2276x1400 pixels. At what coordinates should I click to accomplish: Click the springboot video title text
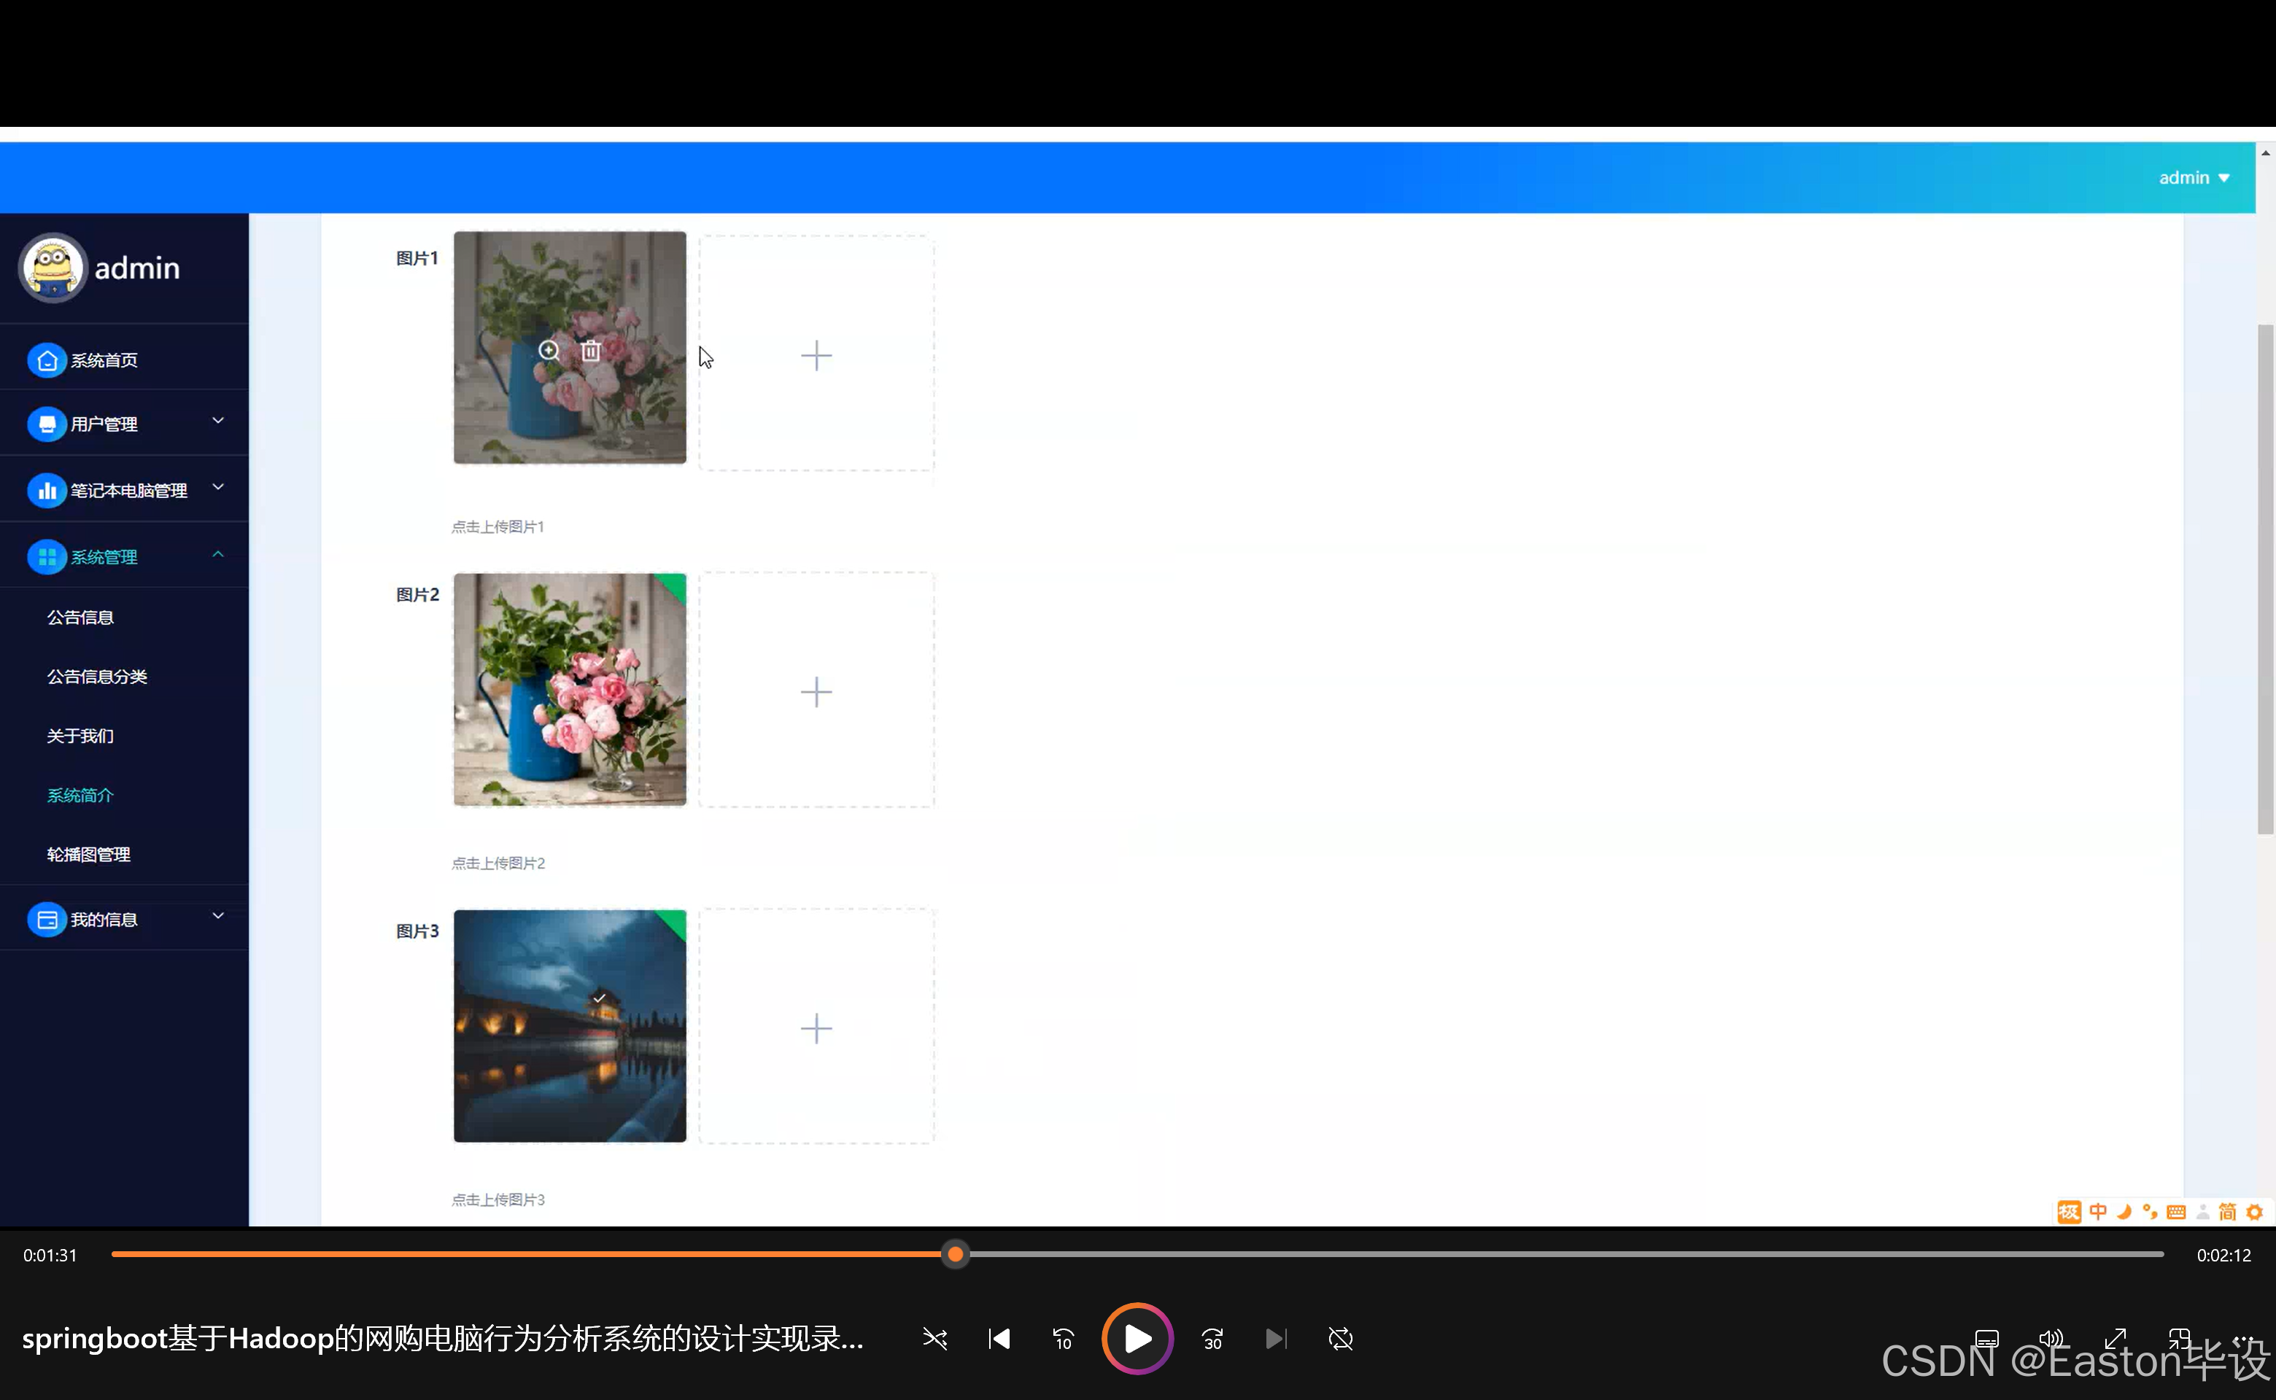443,1339
